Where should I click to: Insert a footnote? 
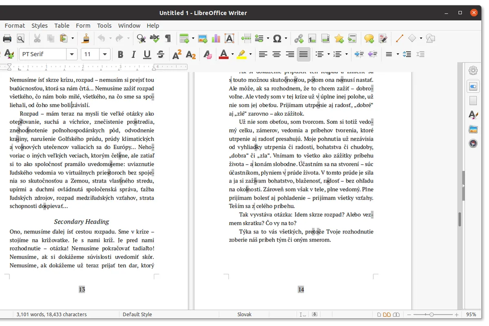tap(312, 39)
